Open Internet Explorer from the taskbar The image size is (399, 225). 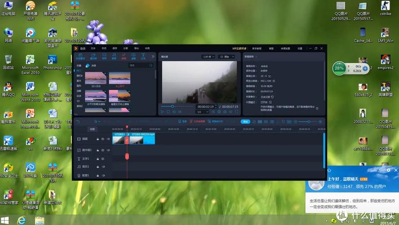coord(22,220)
